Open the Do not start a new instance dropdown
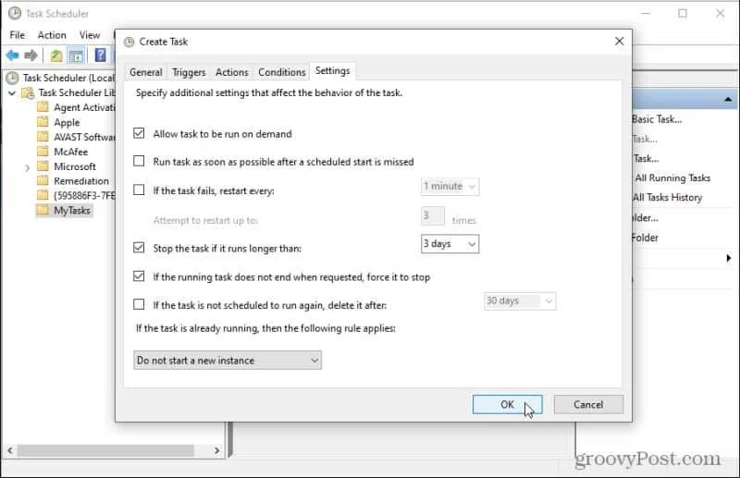The height and width of the screenshot is (478, 740). (228, 360)
